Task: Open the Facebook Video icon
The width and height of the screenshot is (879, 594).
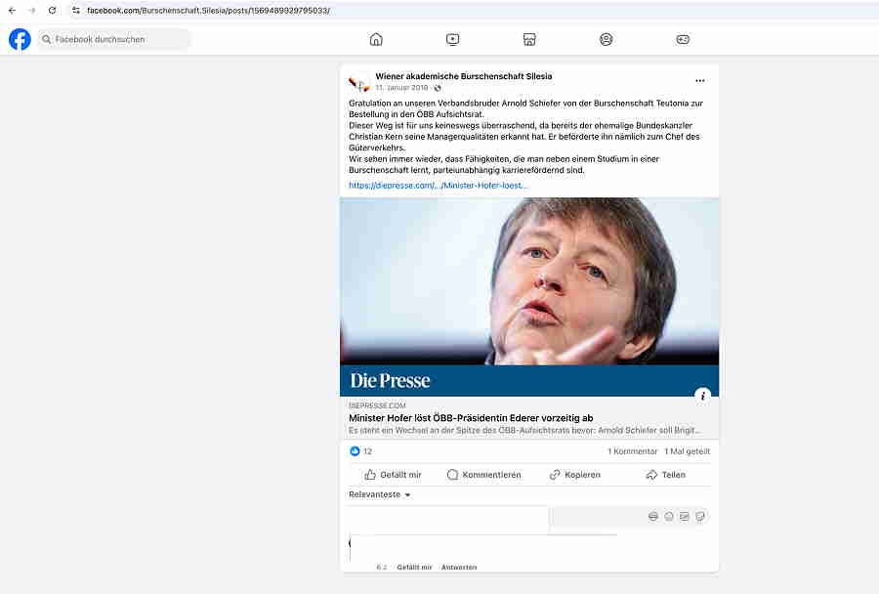Action: (x=453, y=39)
